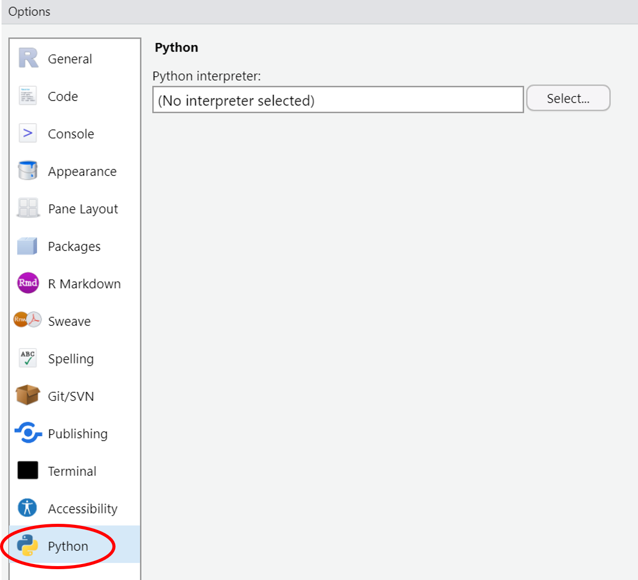638x580 pixels.
Task: Select the Pane Layout section
Action: point(75,209)
